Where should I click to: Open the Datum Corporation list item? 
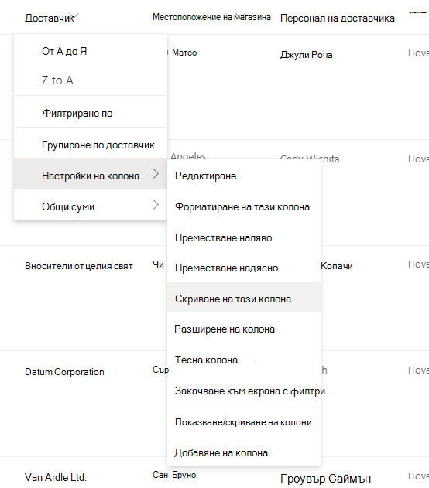click(64, 372)
